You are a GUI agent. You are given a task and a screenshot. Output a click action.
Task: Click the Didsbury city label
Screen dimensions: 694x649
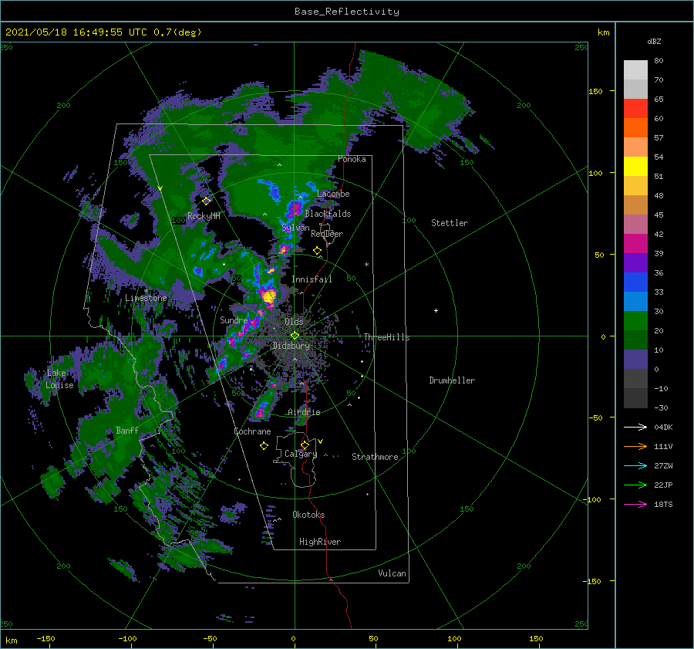[x=291, y=346]
